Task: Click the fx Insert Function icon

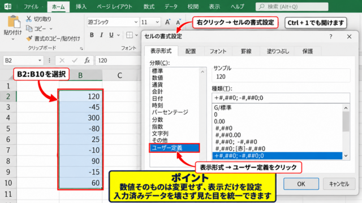Action: pyautogui.click(x=87, y=60)
